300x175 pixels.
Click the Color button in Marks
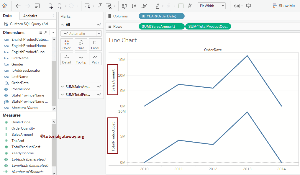pos(67,45)
